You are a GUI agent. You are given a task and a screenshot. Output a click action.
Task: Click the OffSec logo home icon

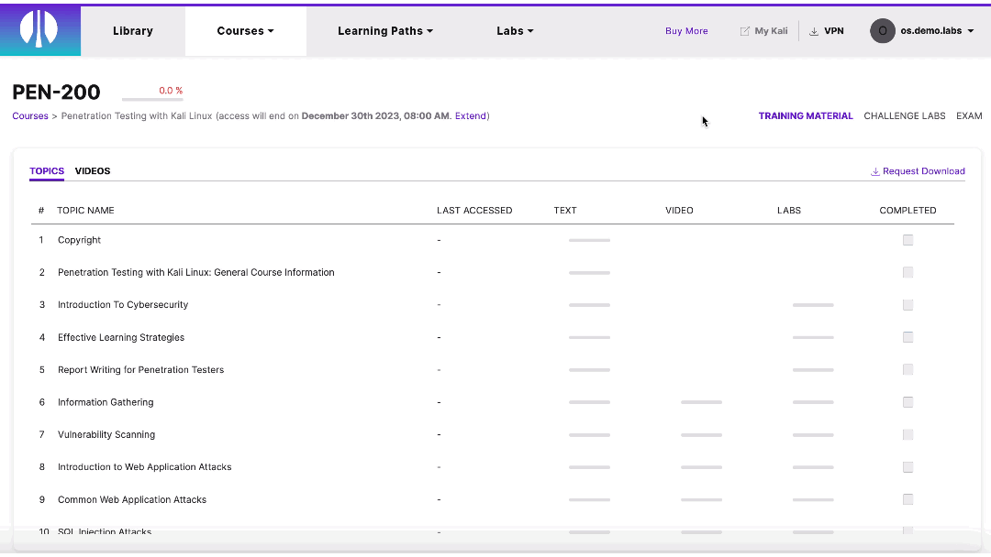(x=39, y=29)
